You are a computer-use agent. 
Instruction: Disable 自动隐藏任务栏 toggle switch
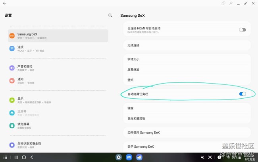tap(243, 94)
